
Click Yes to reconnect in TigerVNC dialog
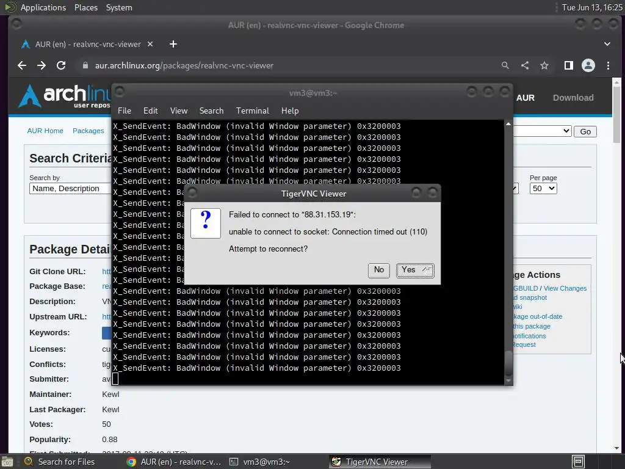click(x=415, y=271)
